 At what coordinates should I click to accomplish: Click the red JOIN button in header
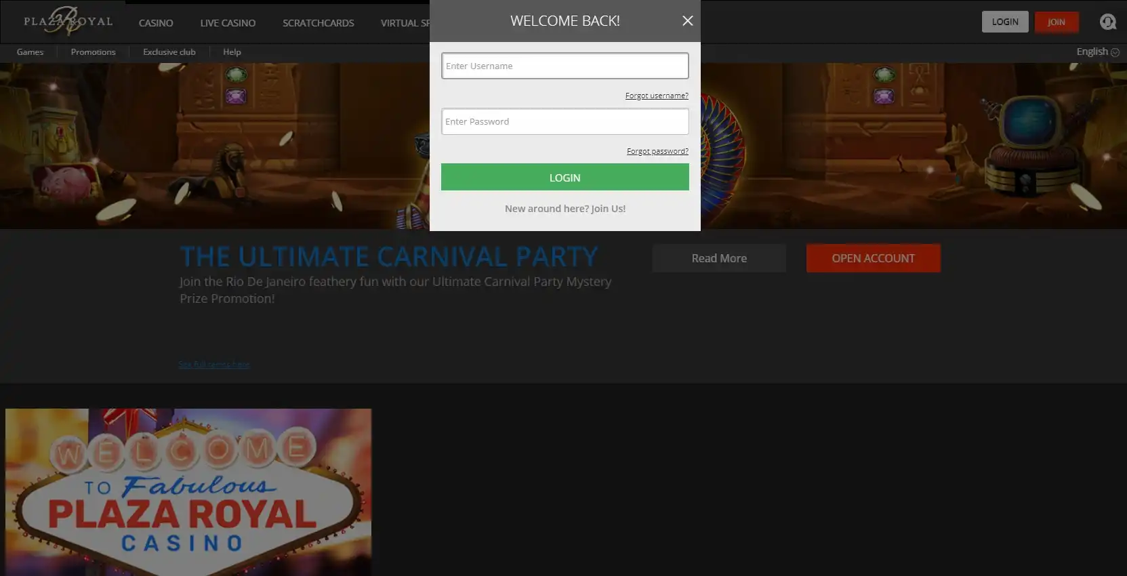[x=1056, y=22]
